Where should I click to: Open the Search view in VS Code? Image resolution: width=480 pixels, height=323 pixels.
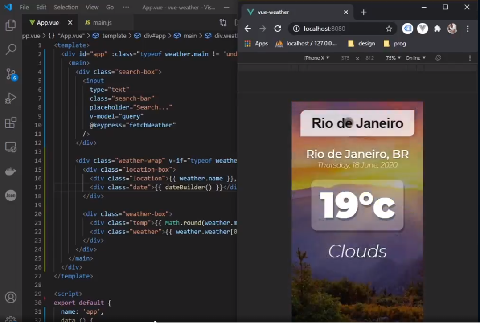pos(11,49)
